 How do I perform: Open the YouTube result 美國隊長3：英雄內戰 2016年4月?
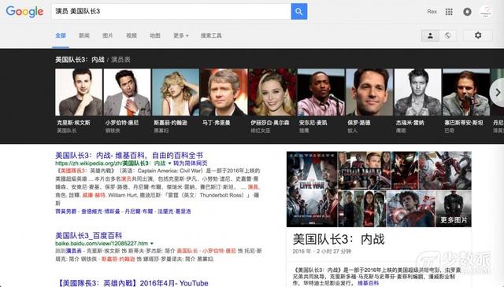(133, 283)
